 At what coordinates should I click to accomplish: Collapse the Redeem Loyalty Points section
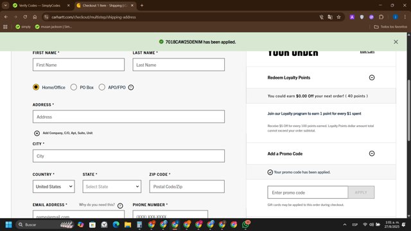[x=372, y=78]
